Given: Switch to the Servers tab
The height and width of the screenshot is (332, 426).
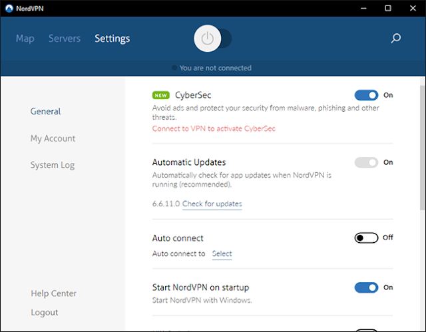Looking at the screenshot, I should (x=65, y=39).
